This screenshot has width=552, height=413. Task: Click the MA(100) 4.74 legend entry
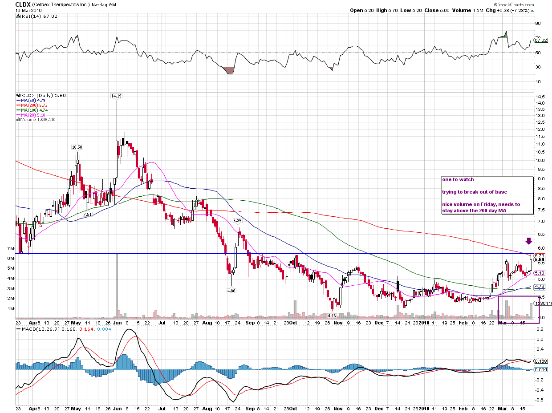(x=32, y=110)
